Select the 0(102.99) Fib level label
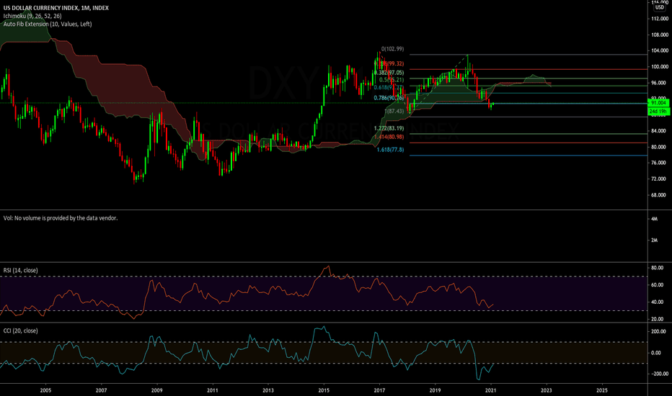 click(392, 49)
